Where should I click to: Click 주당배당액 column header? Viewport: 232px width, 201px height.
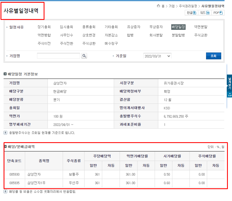(102, 156)
